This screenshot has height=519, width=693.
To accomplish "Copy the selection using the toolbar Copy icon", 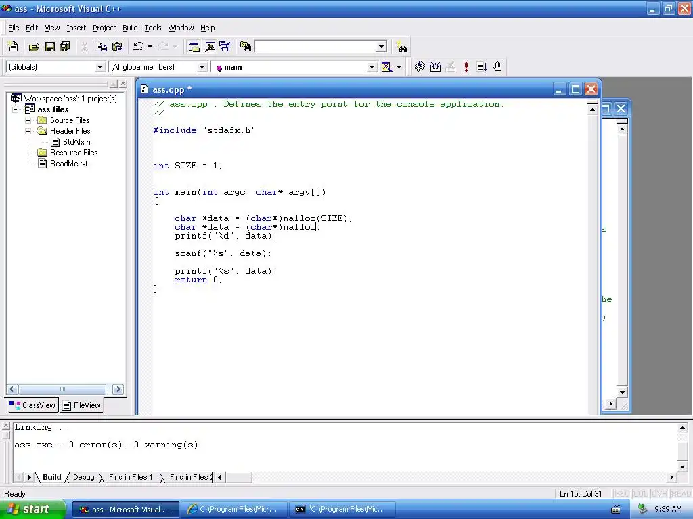I will (x=102, y=47).
